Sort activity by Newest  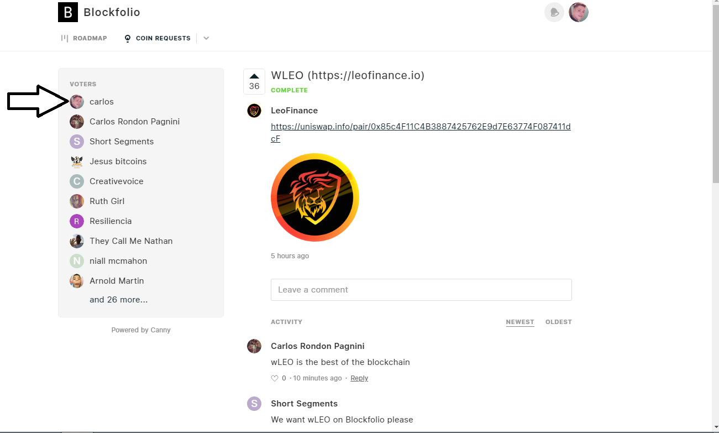coord(520,322)
